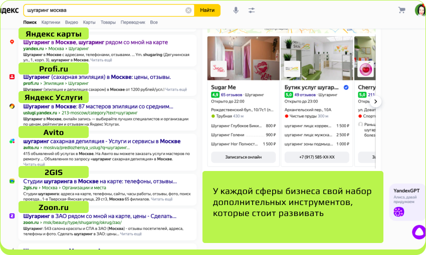Click Читать ещё under the zoon.ru result
The width and height of the screenshot is (426, 255).
(x=131, y=234)
